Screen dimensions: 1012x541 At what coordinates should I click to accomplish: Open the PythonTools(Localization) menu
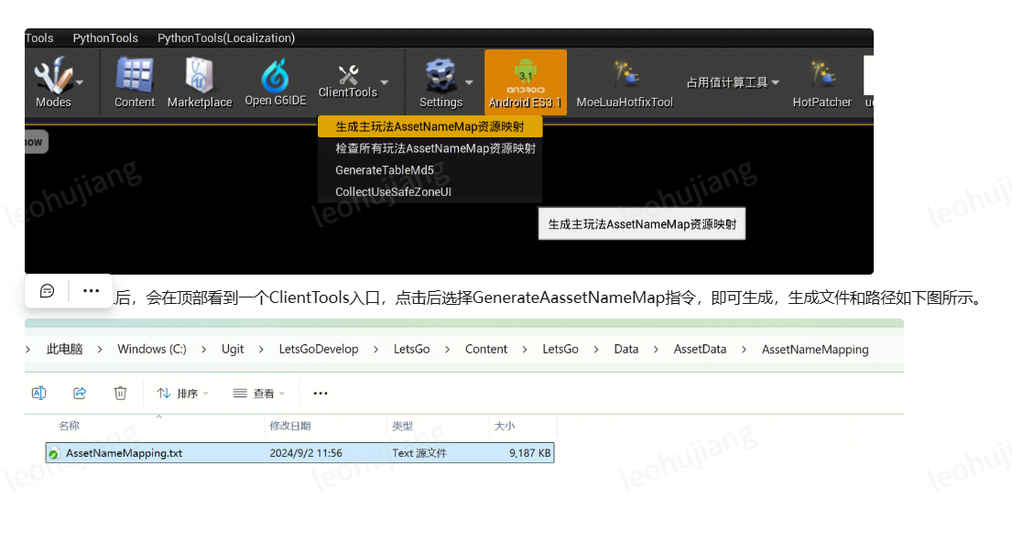pos(226,38)
